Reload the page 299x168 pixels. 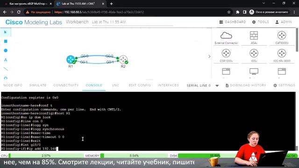(19, 12)
